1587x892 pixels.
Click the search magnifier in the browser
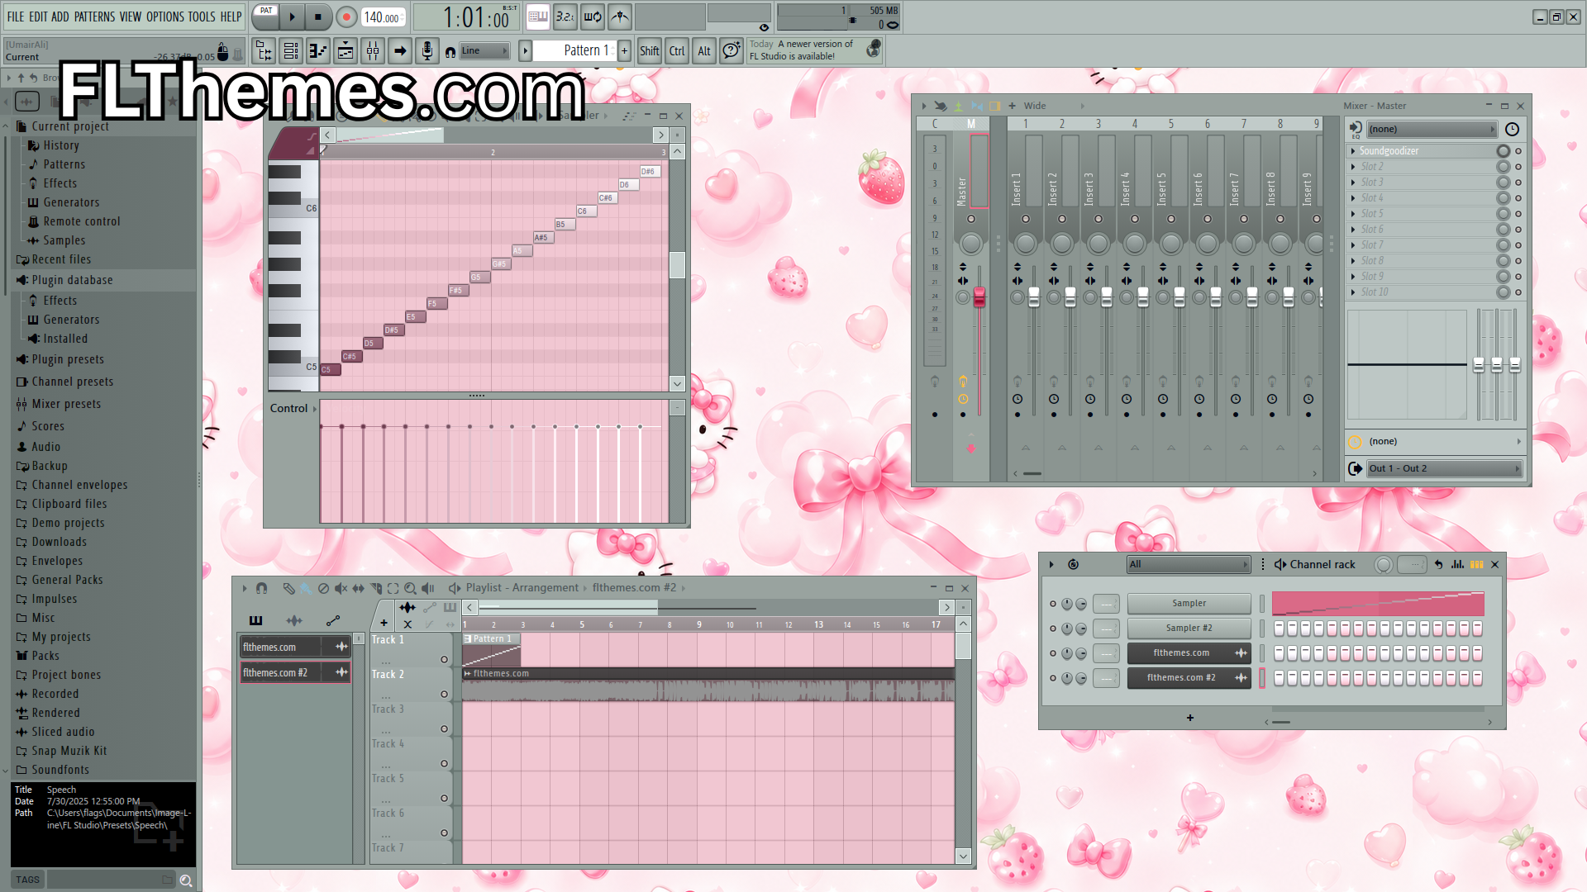[186, 880]
